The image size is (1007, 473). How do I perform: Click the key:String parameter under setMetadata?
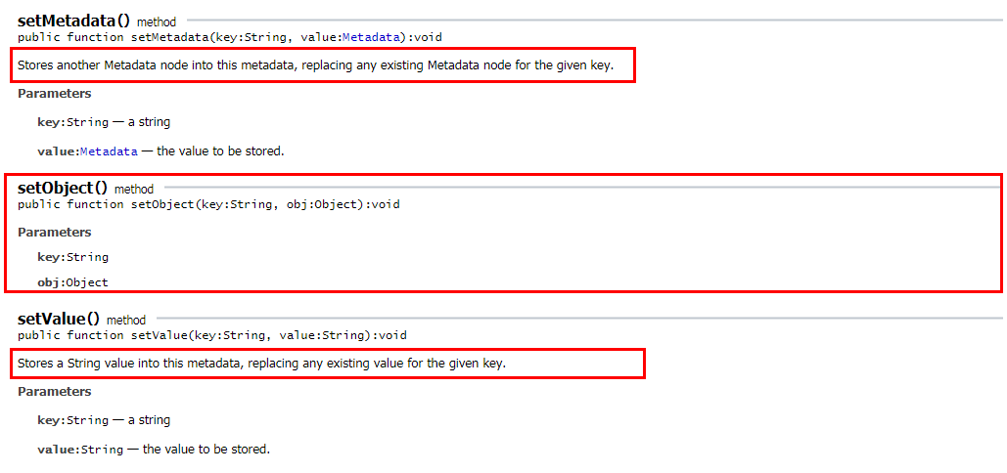coord(72,122)
